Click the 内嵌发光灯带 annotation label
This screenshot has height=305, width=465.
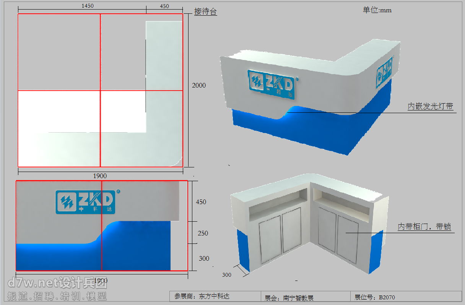430,106
